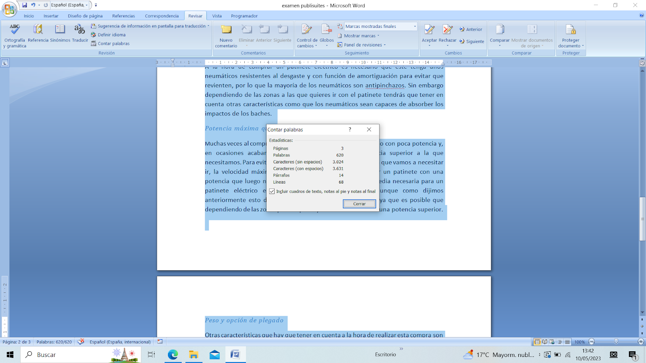
Task: Click Definir idioma
Action: point(108,35)
